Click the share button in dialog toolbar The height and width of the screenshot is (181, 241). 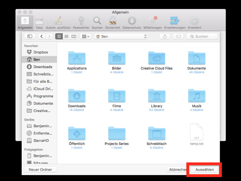click(x=165, y=36)
